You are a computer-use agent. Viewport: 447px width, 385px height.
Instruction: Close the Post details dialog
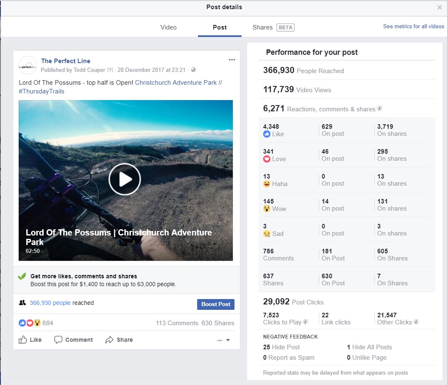(x=440, y=7)
